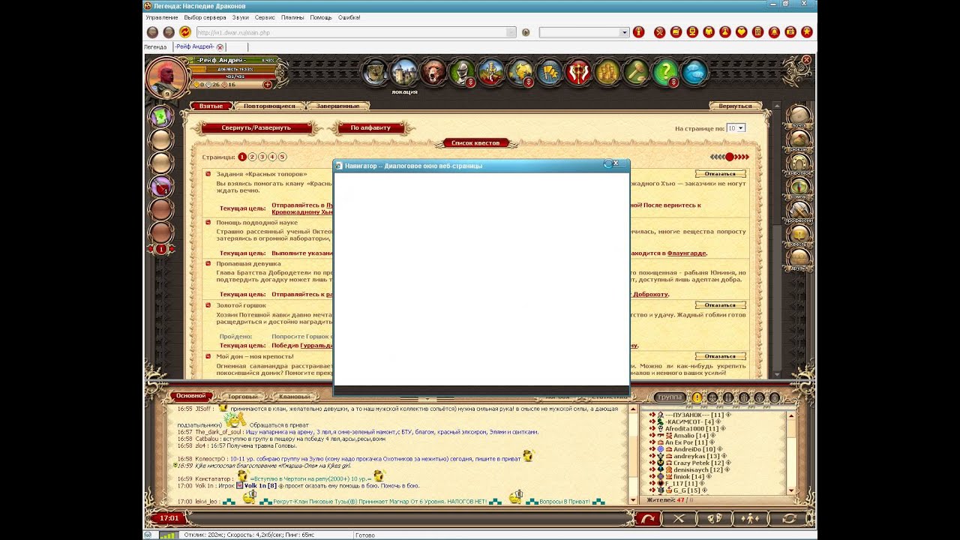The width and height of the screenshot is (960, 540).
Task: Expand the red arrow under the golden dragon icon
Action: tap(529, 82)
